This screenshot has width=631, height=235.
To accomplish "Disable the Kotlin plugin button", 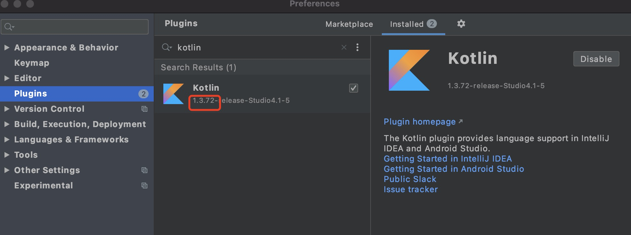I will click(596, 59).
